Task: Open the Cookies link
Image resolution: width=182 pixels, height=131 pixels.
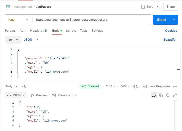Action: pyautogui.click(x=171, y=31)
